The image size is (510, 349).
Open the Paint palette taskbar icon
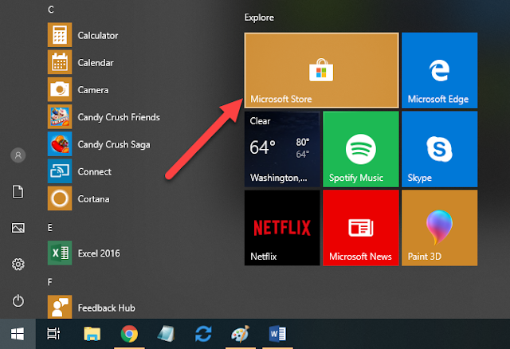tap(241, 334)
